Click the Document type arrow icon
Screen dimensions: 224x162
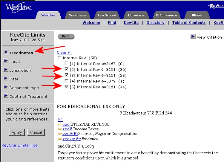6,87
